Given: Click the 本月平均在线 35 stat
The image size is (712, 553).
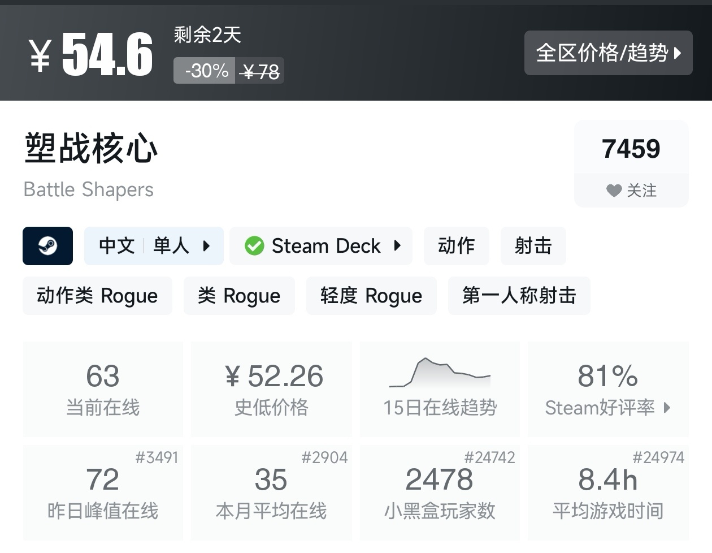Looking at the screenshot, I should click(x=271, y=492).
